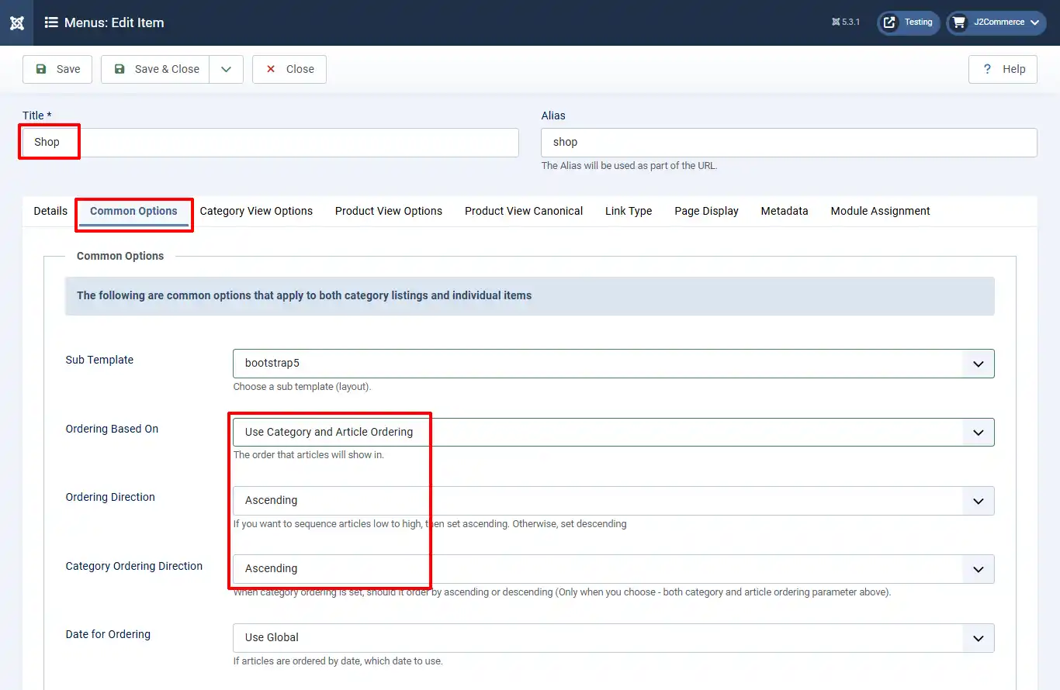Screen dimensions: 1060x690
Task: Open the Product View Options tab
Action: coord(389,211)
